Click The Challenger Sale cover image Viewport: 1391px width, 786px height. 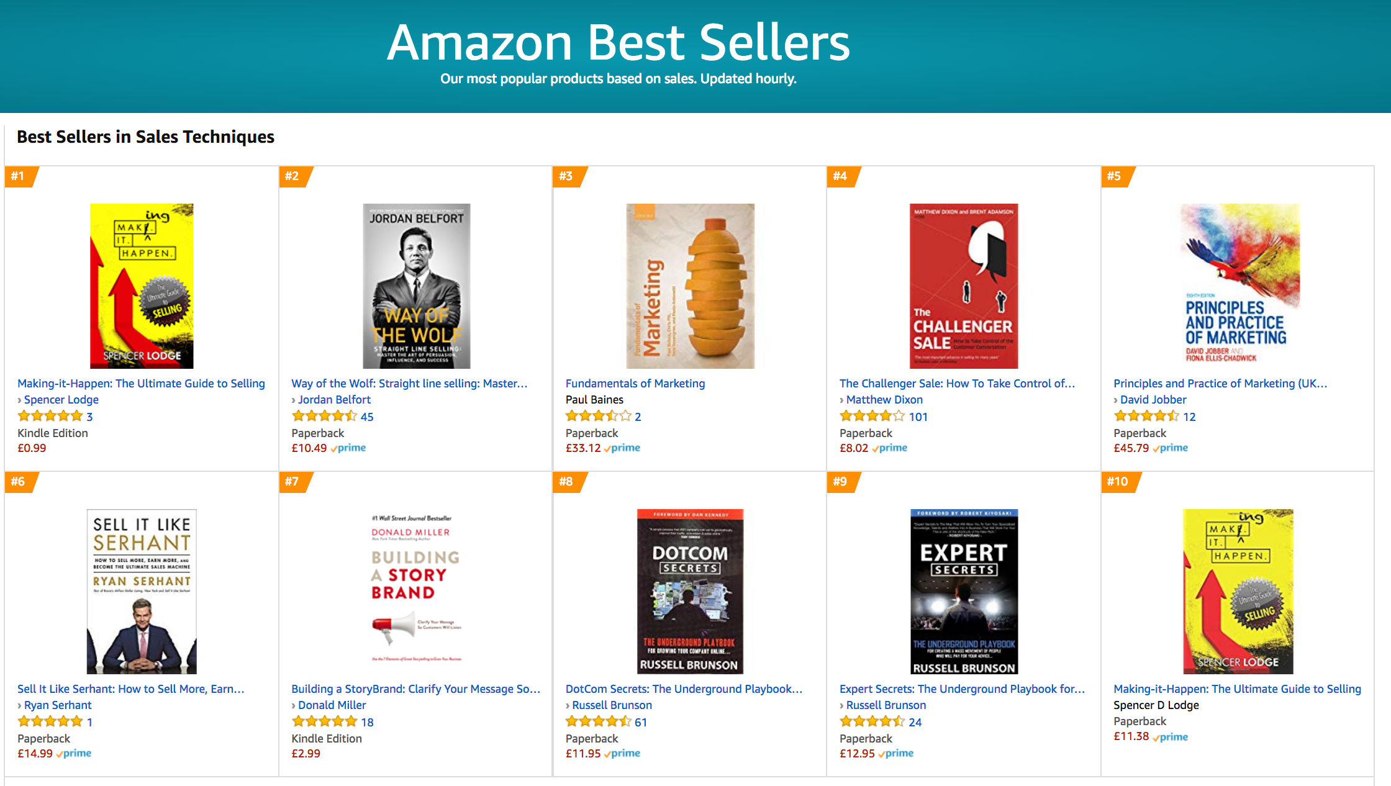964,286
